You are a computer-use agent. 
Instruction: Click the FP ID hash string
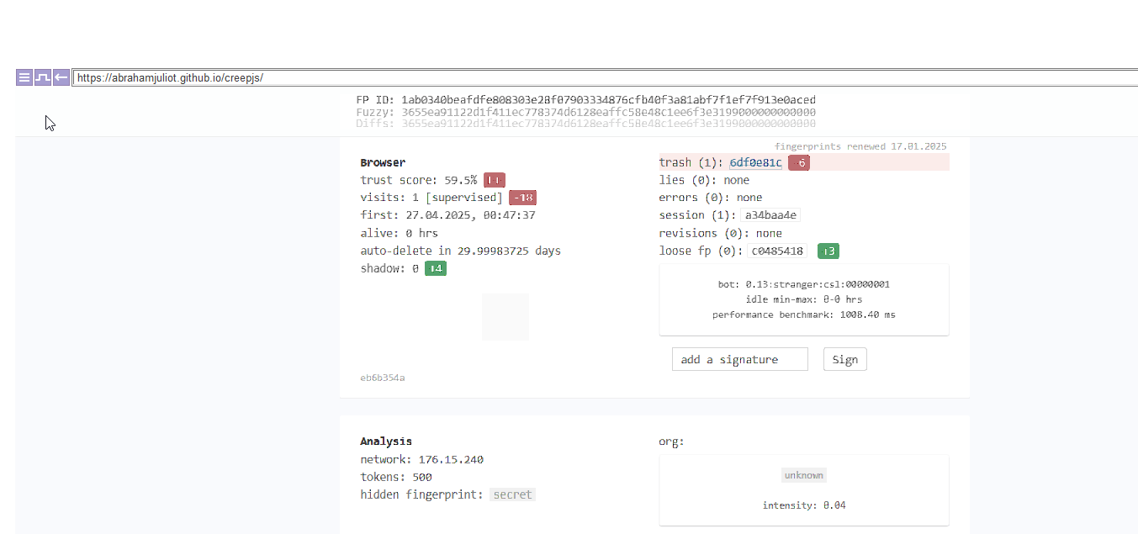click(608, 100)
